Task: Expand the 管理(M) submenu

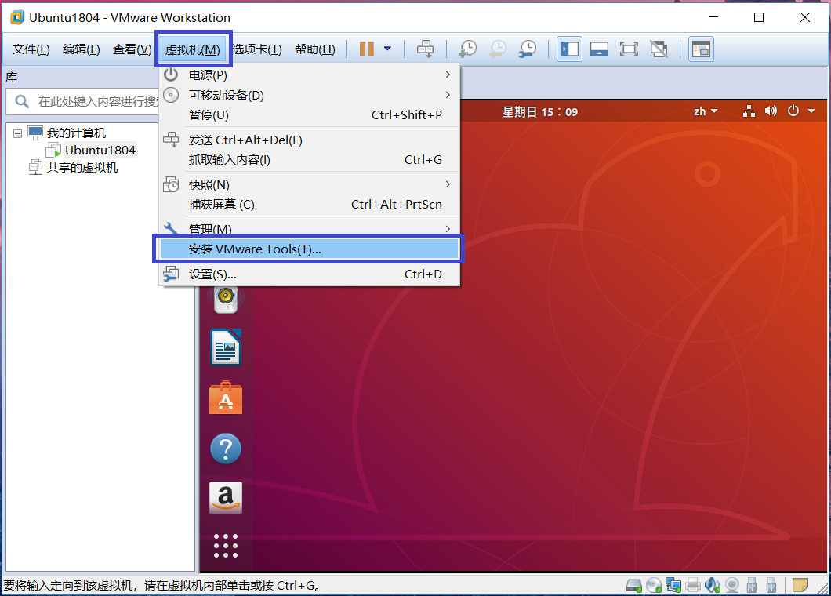Action: [x=310, y=228]
